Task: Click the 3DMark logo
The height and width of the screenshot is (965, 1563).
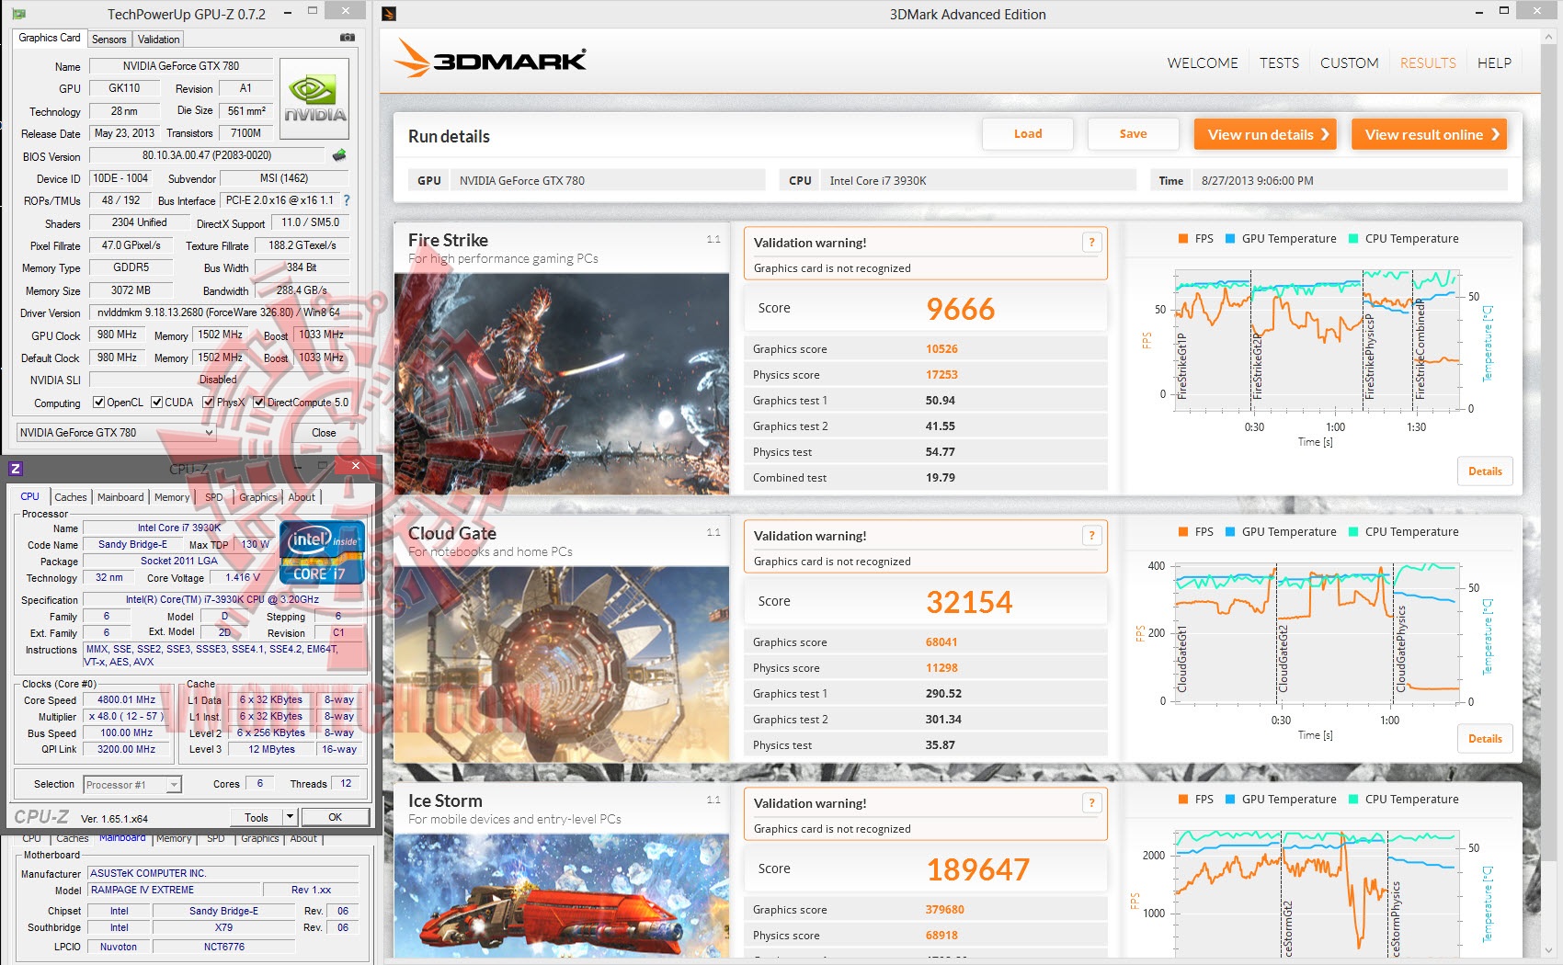Action: tap(491, 59)
